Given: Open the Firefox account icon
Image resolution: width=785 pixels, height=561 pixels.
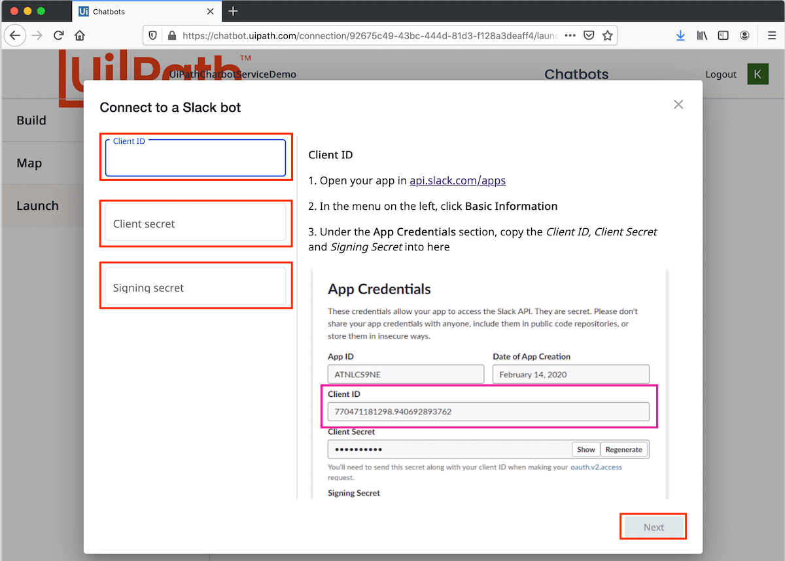Looking at the screenshot, I should pyautogui.click(x=744, y=35).
